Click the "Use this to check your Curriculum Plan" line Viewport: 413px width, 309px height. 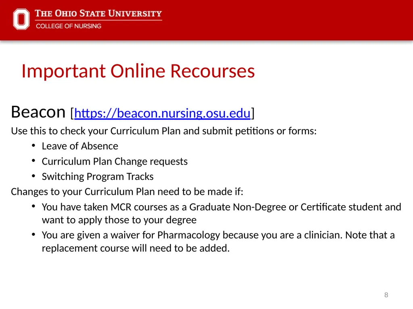[x=164, y=131]
